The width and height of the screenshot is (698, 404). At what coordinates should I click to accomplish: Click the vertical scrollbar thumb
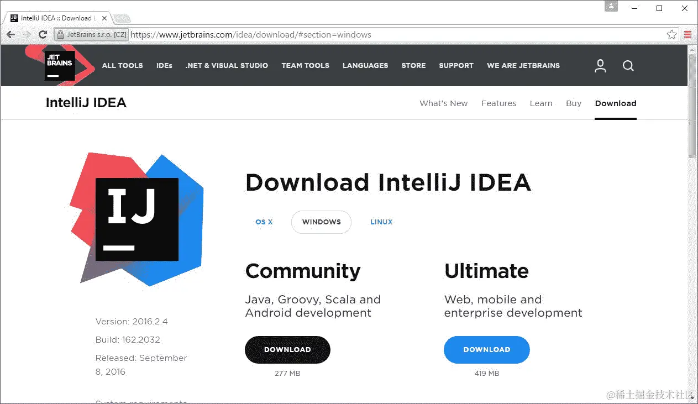coord(692,107)
